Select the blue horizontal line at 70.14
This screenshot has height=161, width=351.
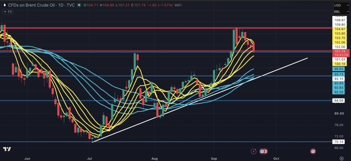[166, 141]
